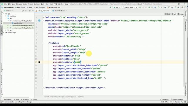Click Select Opened File target icon in Project panel
Viewport: 188px width, 106px height.
[23, 11]
